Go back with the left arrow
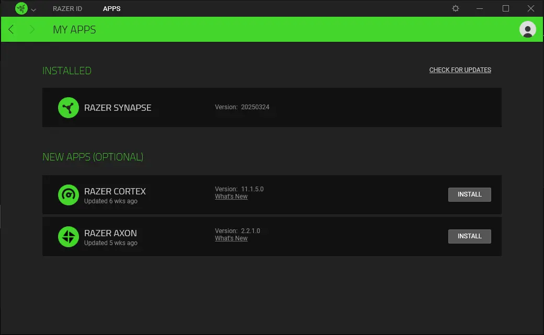This screenshot has height=335, width=544. click(x=11, y=29)
